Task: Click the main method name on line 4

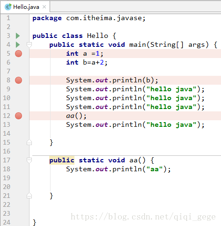Action: [138, 45]
